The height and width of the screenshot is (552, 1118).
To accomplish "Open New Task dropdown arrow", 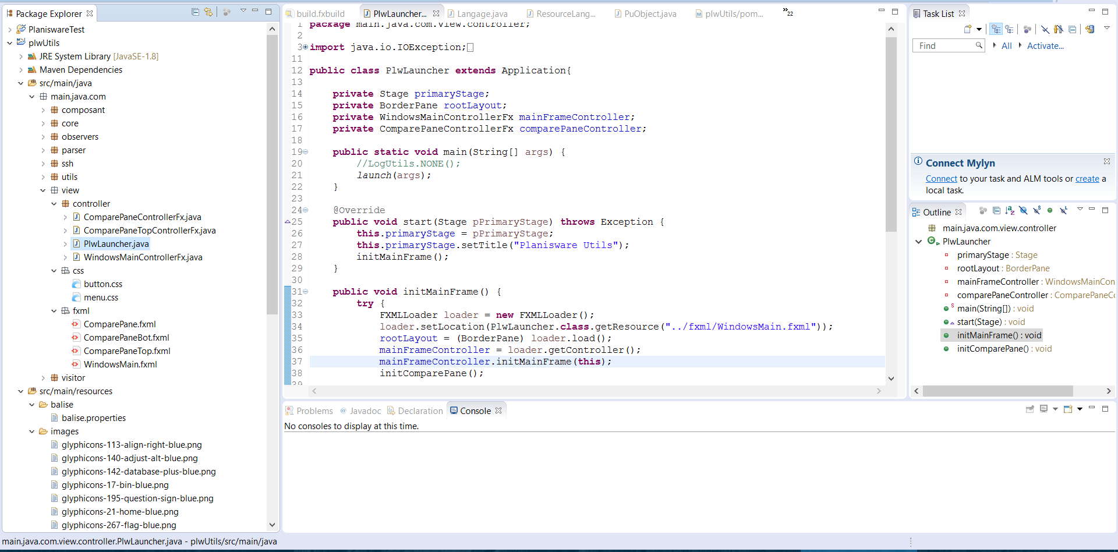I will pyautogui.click(x=979, y=29).
